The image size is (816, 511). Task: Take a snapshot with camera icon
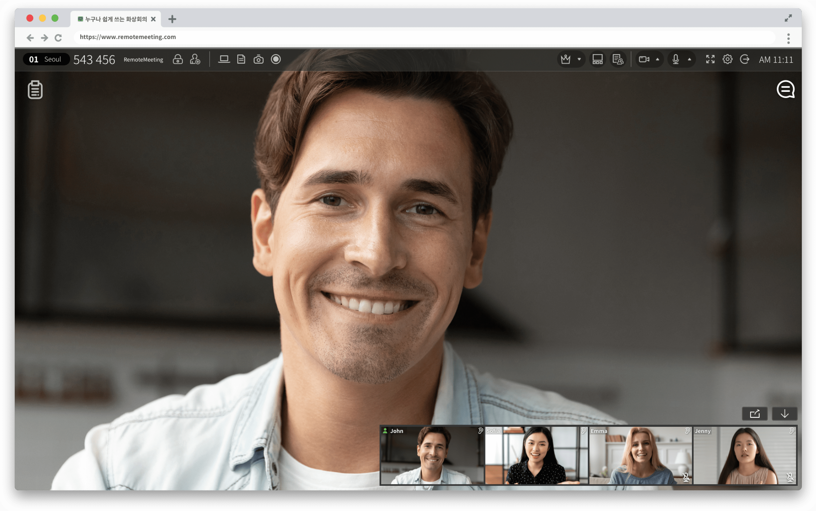(x=259, y=59)
